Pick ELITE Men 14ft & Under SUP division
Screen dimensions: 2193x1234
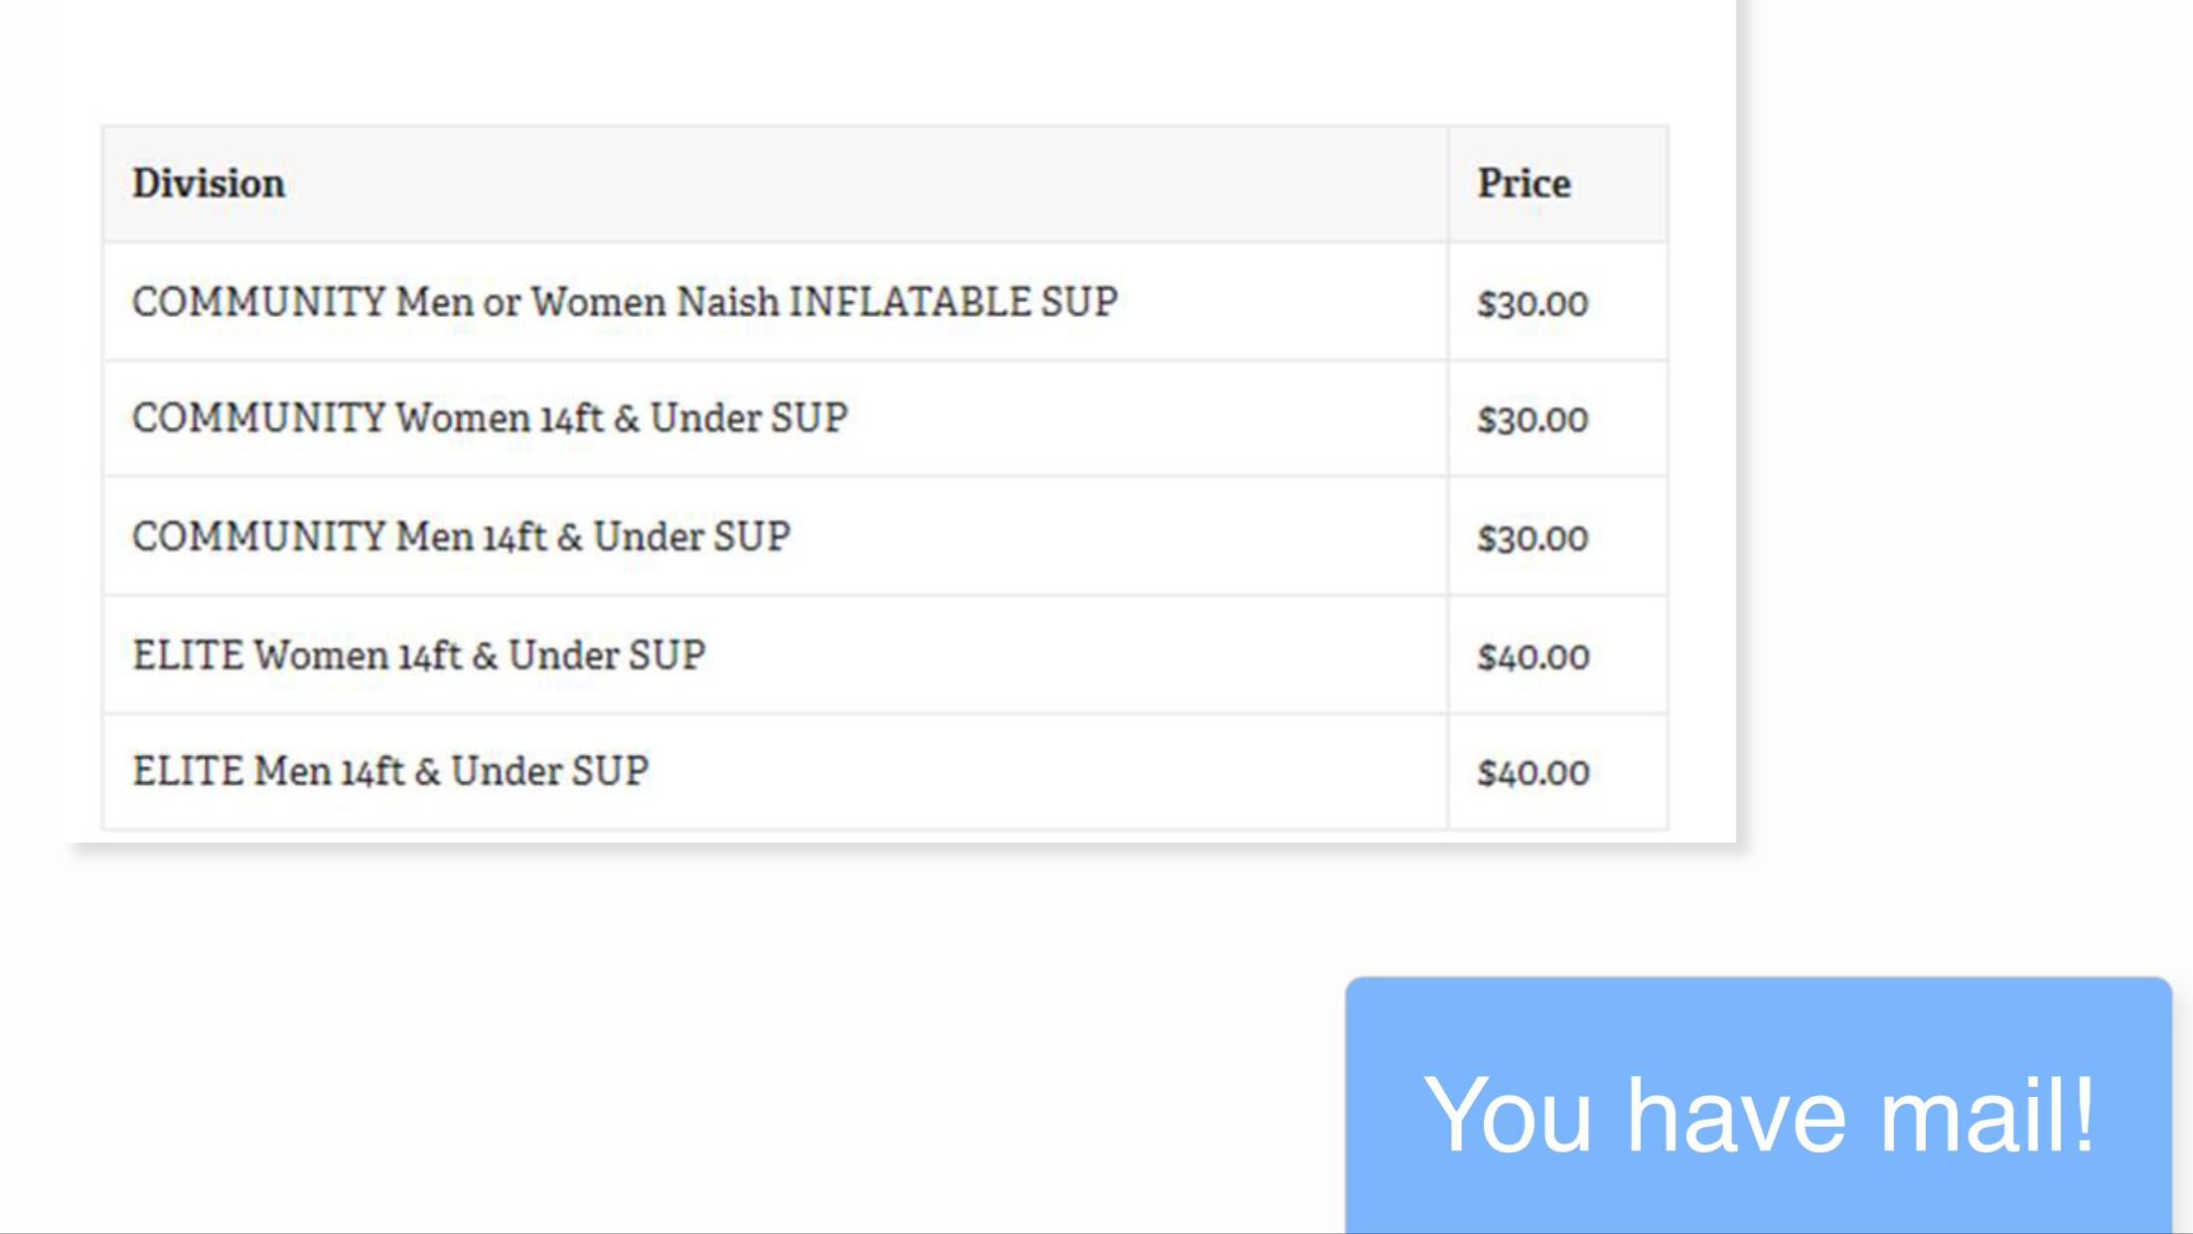[390, 772]
